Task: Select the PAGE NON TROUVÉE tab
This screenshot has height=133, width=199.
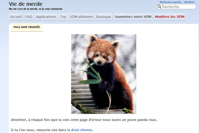Action: pyautogui.click(x=27, y=27)
